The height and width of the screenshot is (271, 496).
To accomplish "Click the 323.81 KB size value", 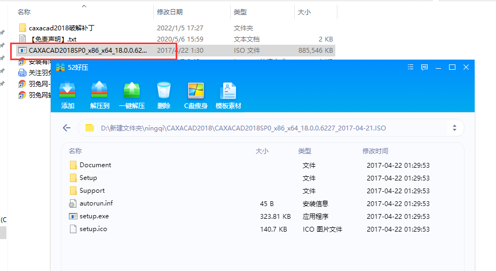I will coord(275,216).
